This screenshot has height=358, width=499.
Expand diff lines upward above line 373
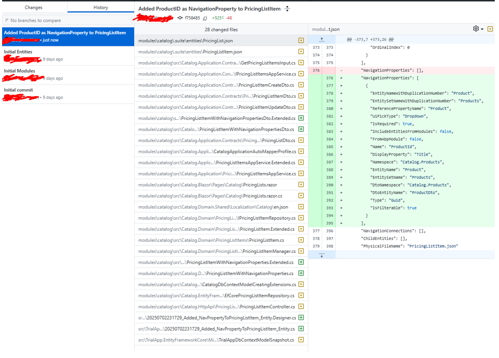(x=322, y=40)
